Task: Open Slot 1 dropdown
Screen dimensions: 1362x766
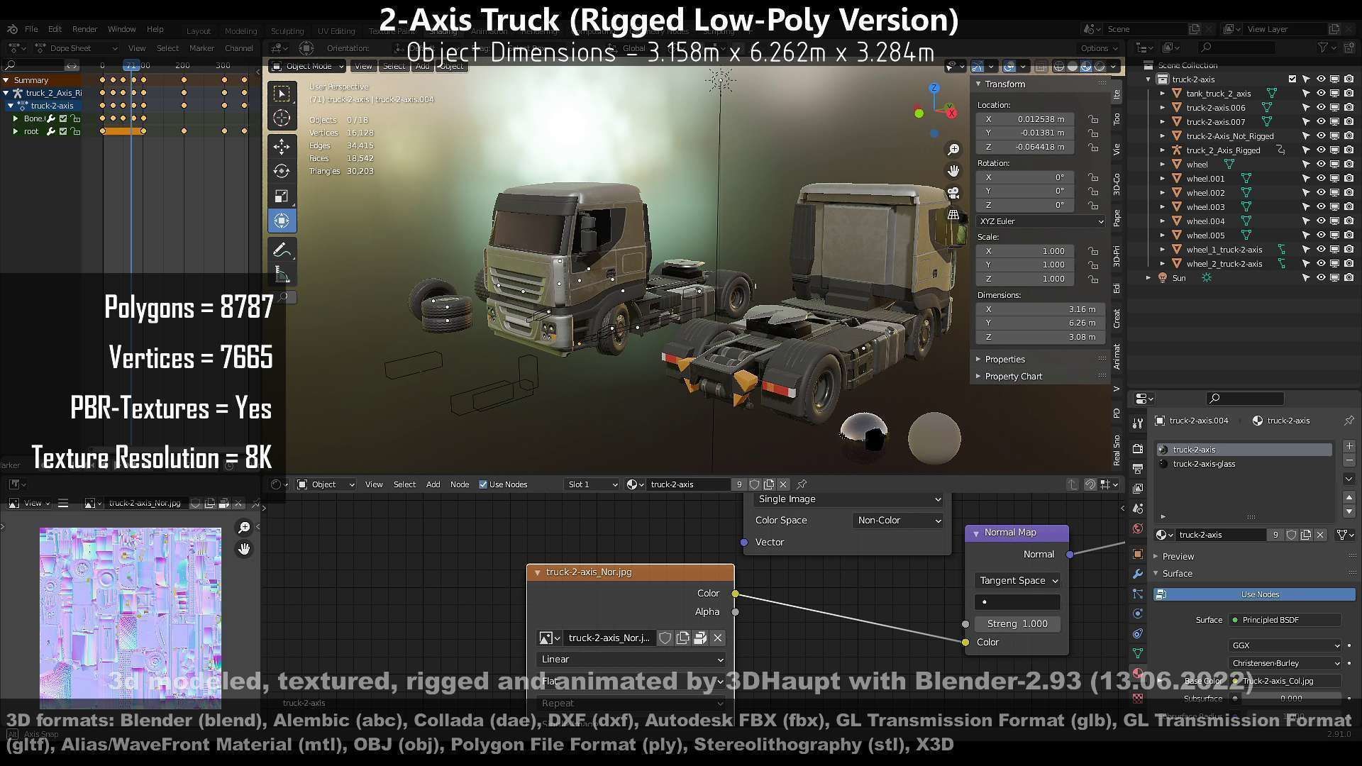Action: coord(592,484)
